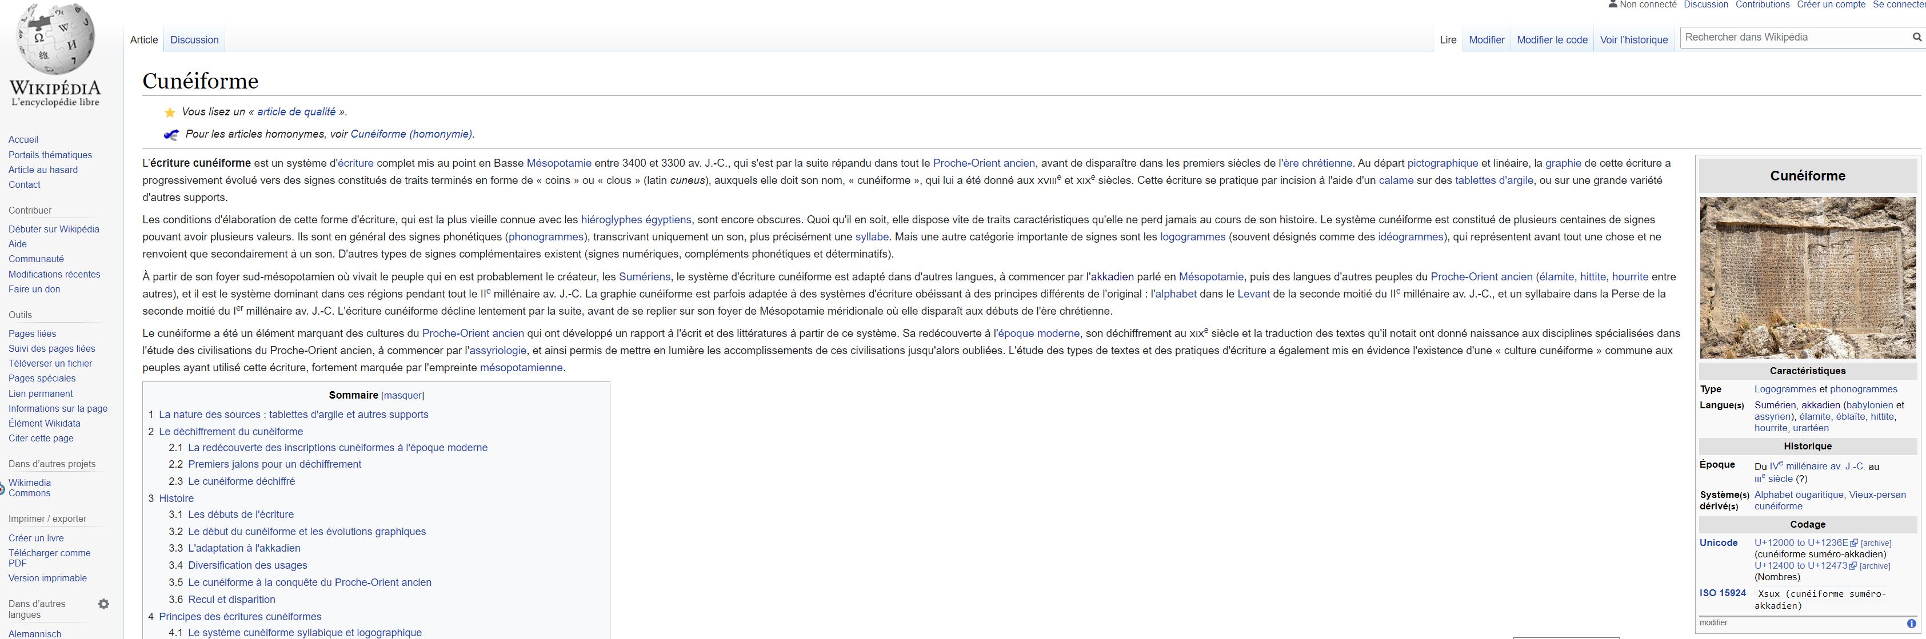This screenshot has width=1926, height=639.
Task: Open the assyriologie link
Action: 498,351
